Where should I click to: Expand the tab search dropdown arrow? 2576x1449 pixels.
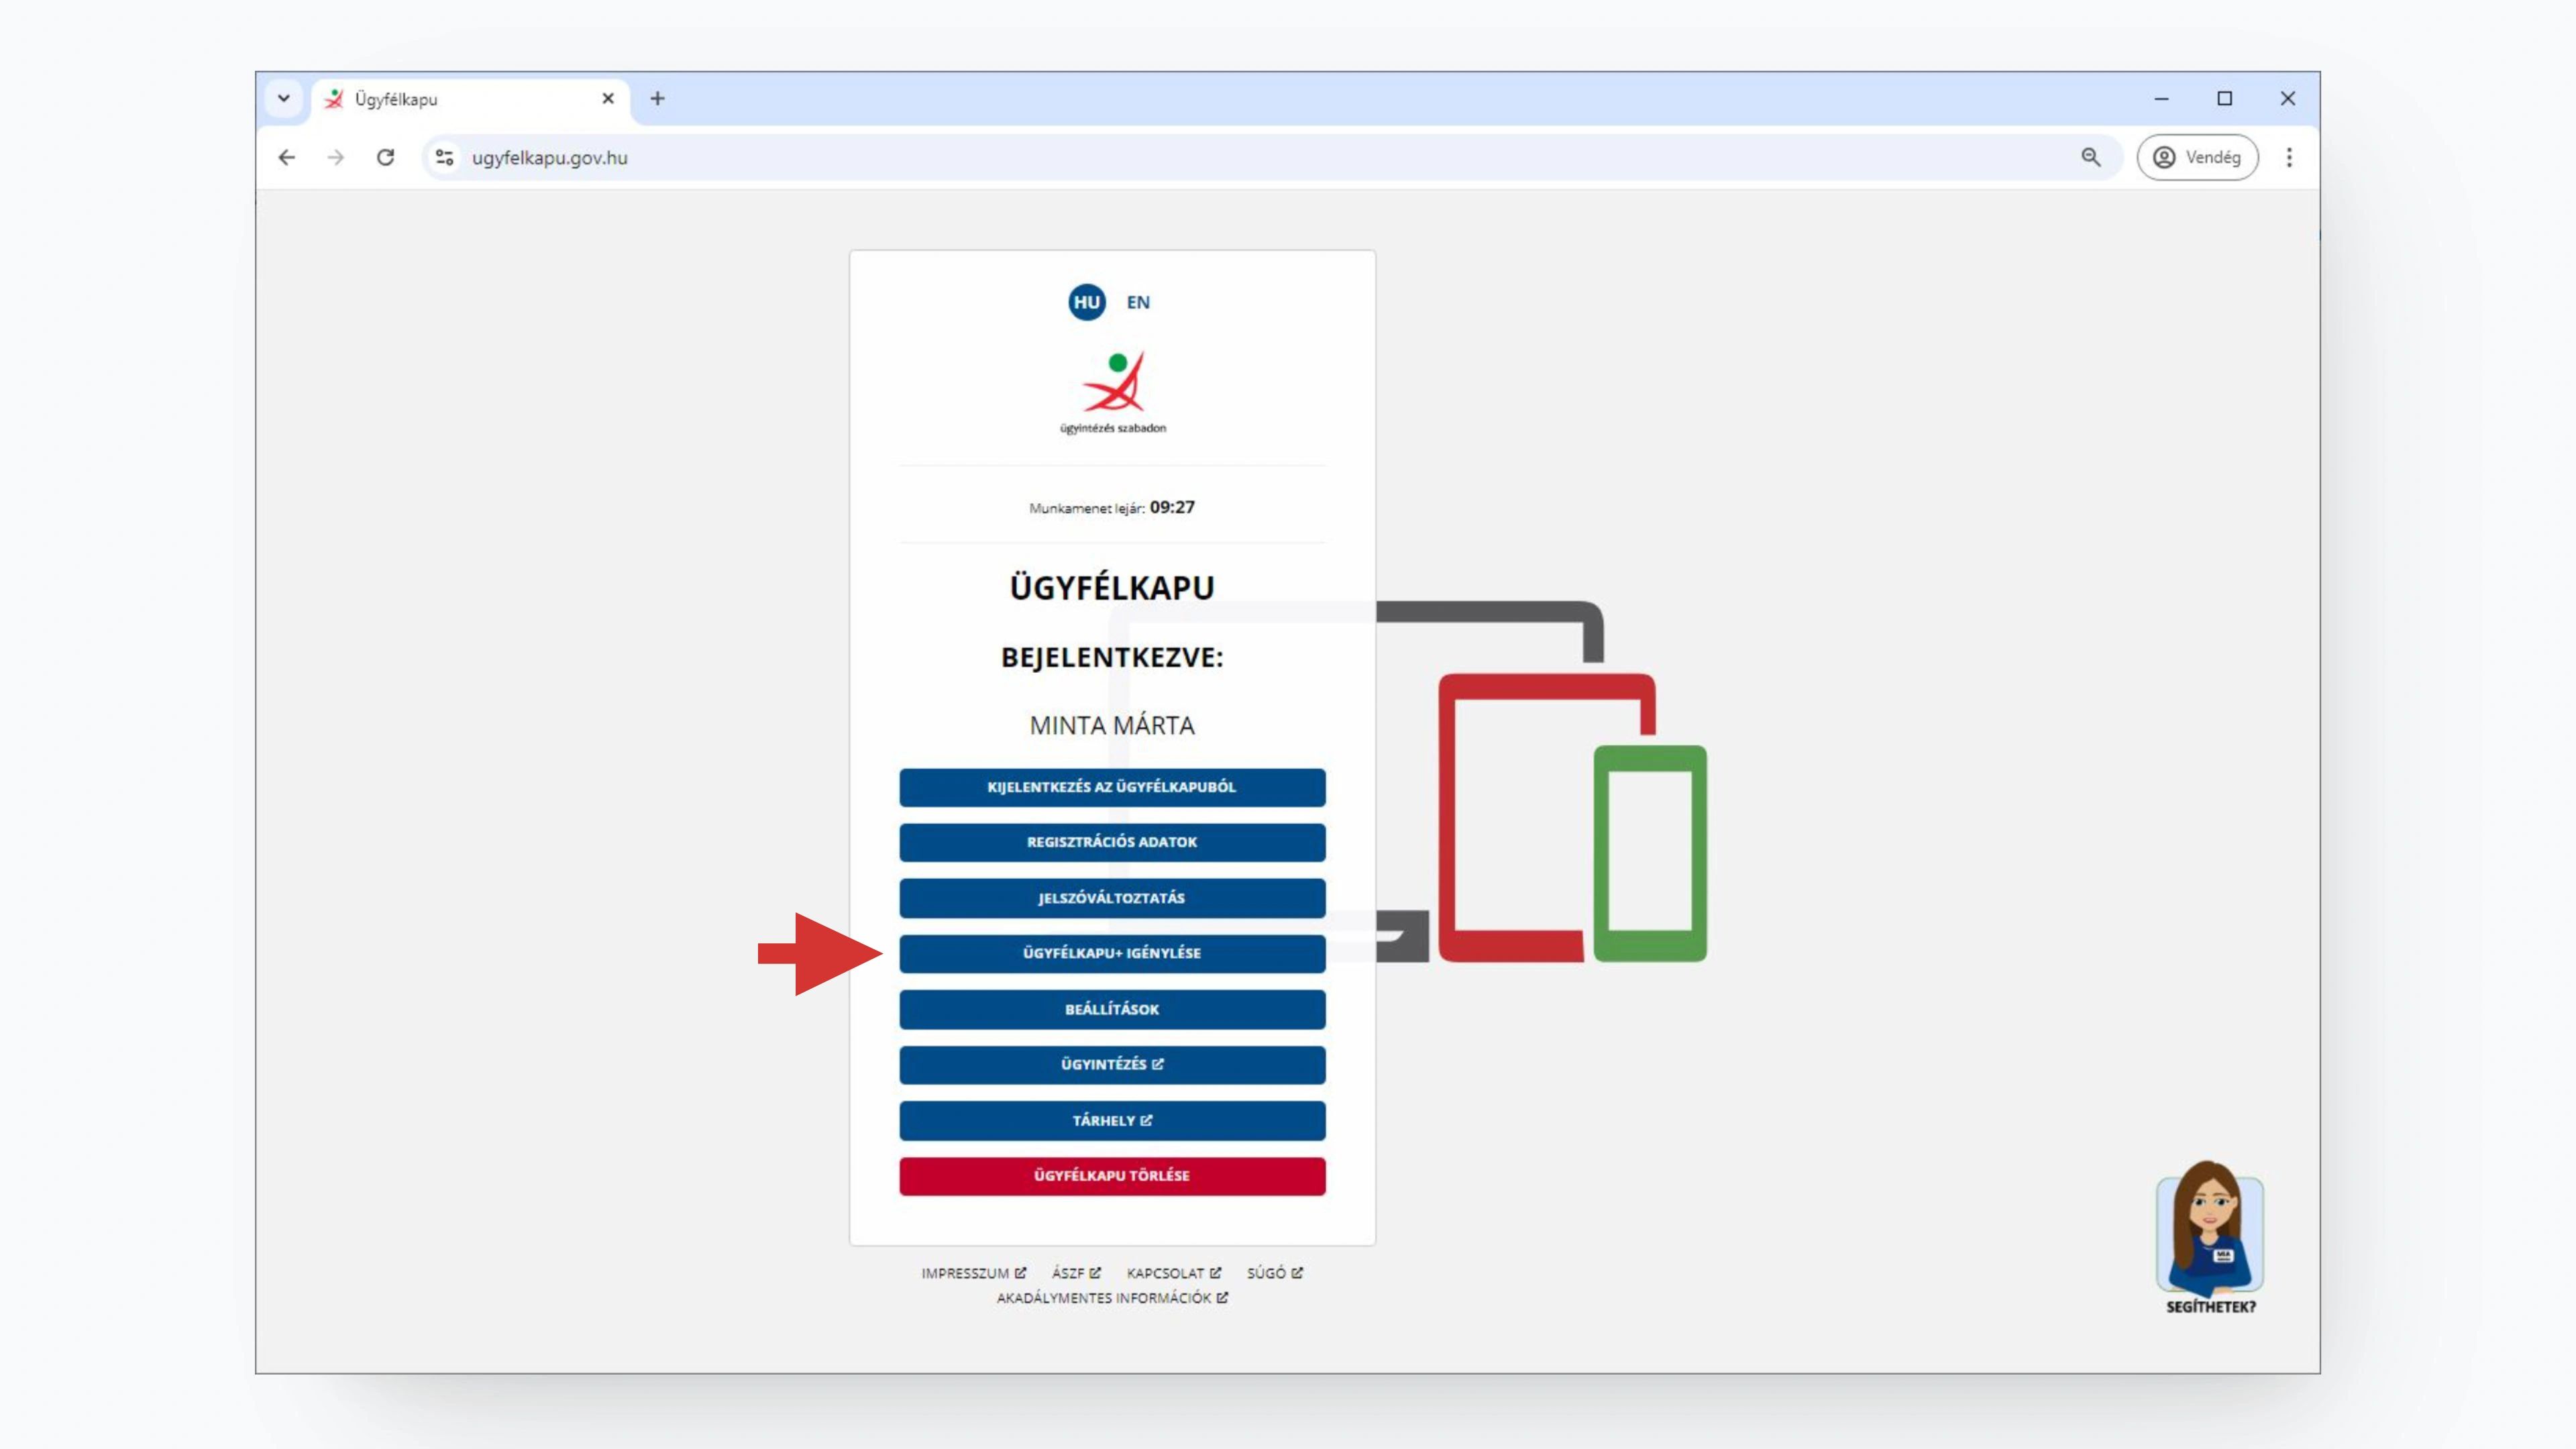coord(284,98)
